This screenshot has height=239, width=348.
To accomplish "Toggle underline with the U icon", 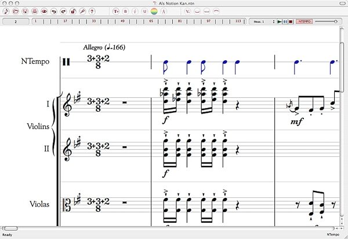I will 144,12.
